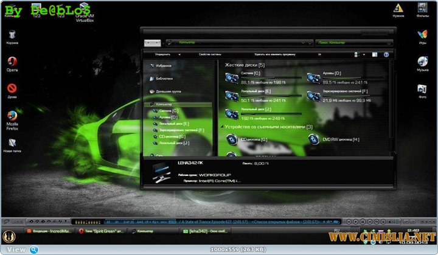This screenshot has height=255, width=438.
Task: Open the Упорядочить dropdown menu
Action: [x=168, y=55]
